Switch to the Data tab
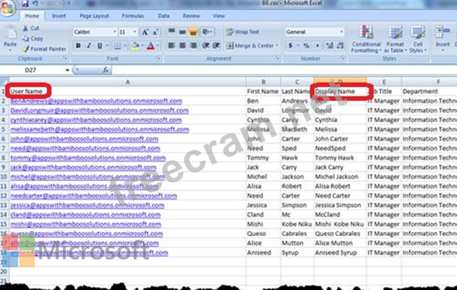Image resolution: width=457 pixels, height=290 pixels. [164, 15]
